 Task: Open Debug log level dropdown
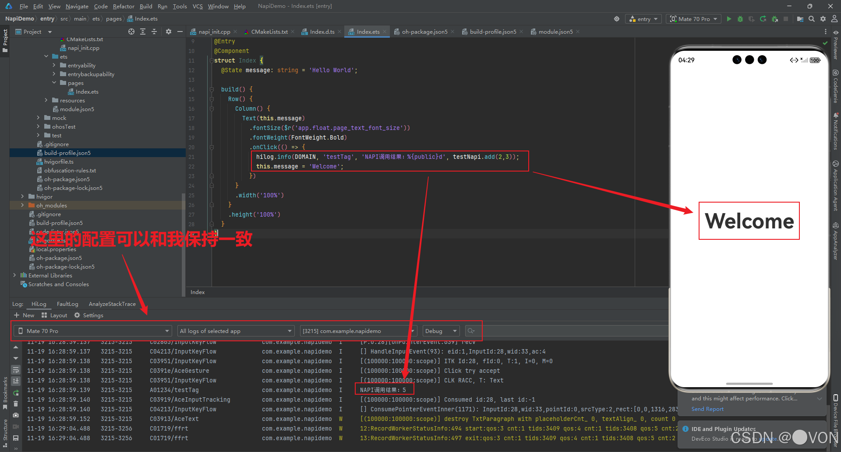tap(441, 331)
